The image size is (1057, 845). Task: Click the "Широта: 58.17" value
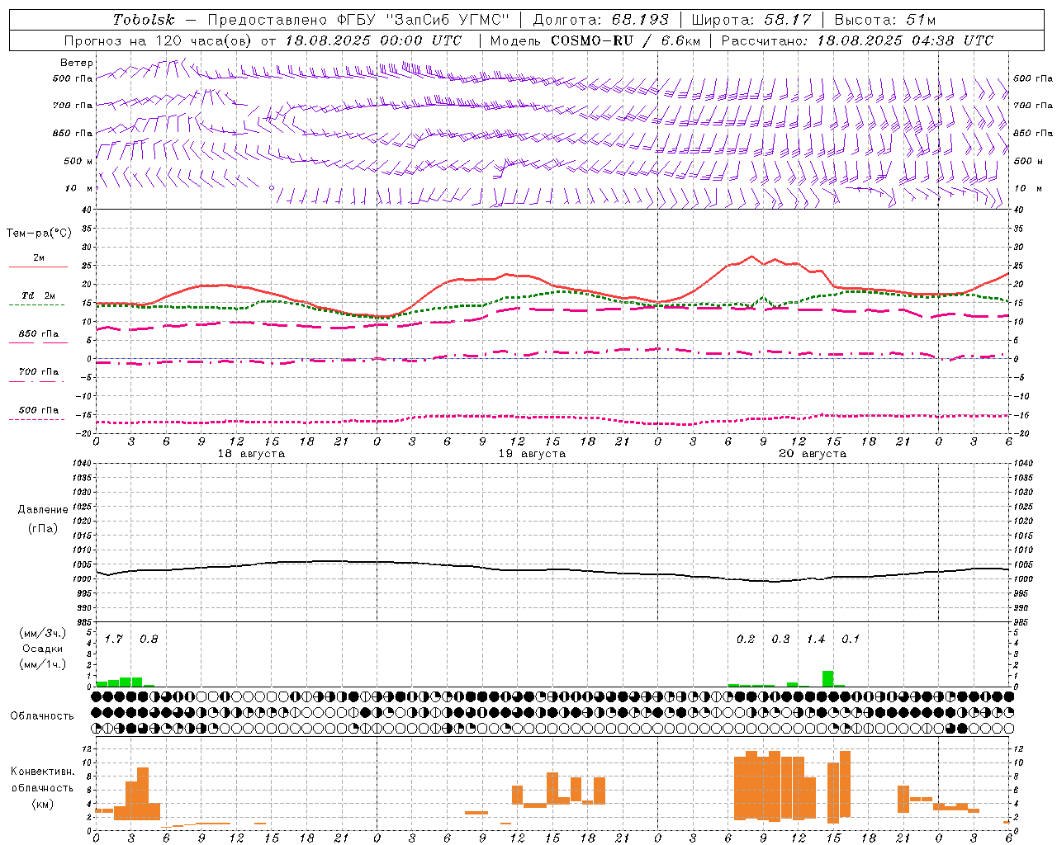751,20
